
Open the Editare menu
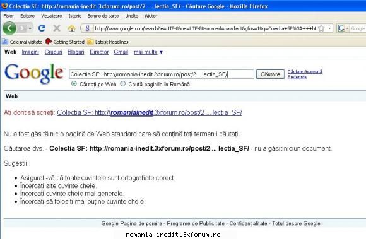tap(27, 16)
